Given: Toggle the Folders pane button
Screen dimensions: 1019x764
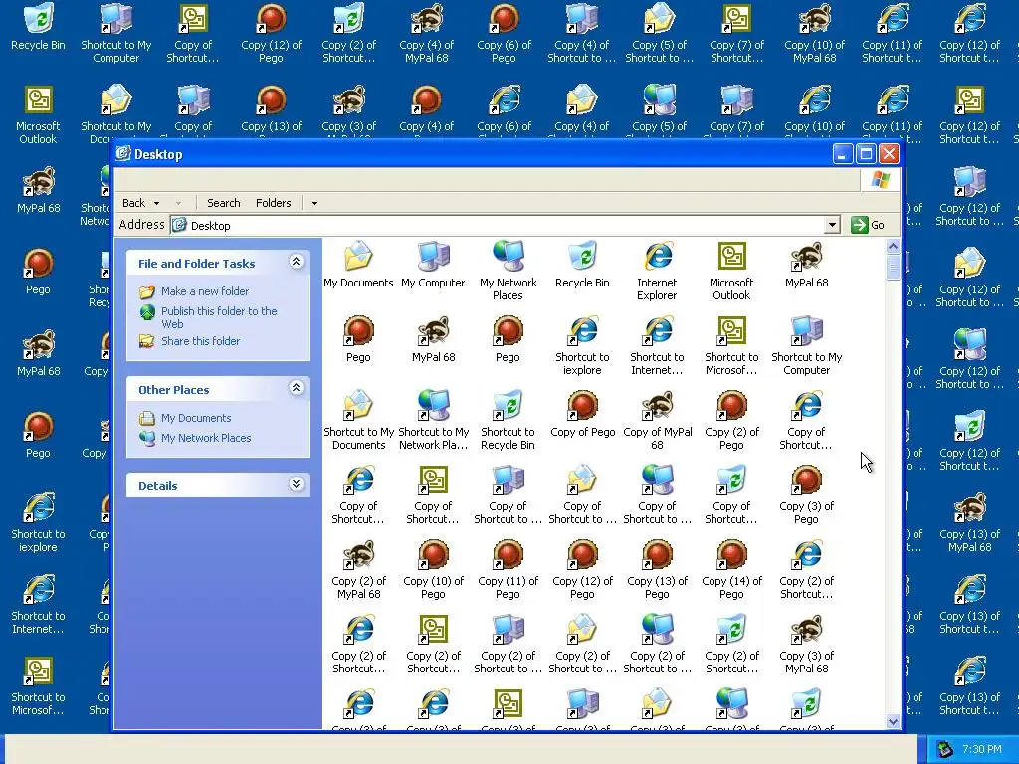Looking at the screenshot, I should pyautogui.click(x=273, y=203).
